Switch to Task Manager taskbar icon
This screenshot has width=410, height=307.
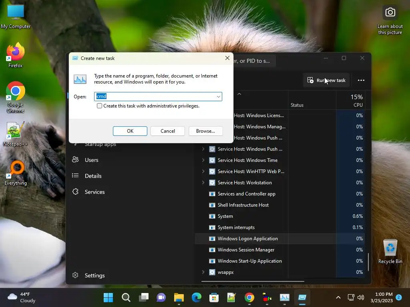coord(285,297)
